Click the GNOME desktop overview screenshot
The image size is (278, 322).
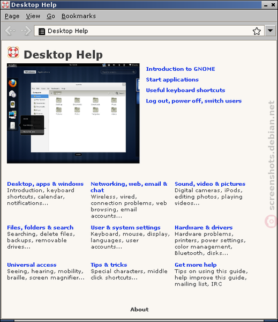pos(73,113)
